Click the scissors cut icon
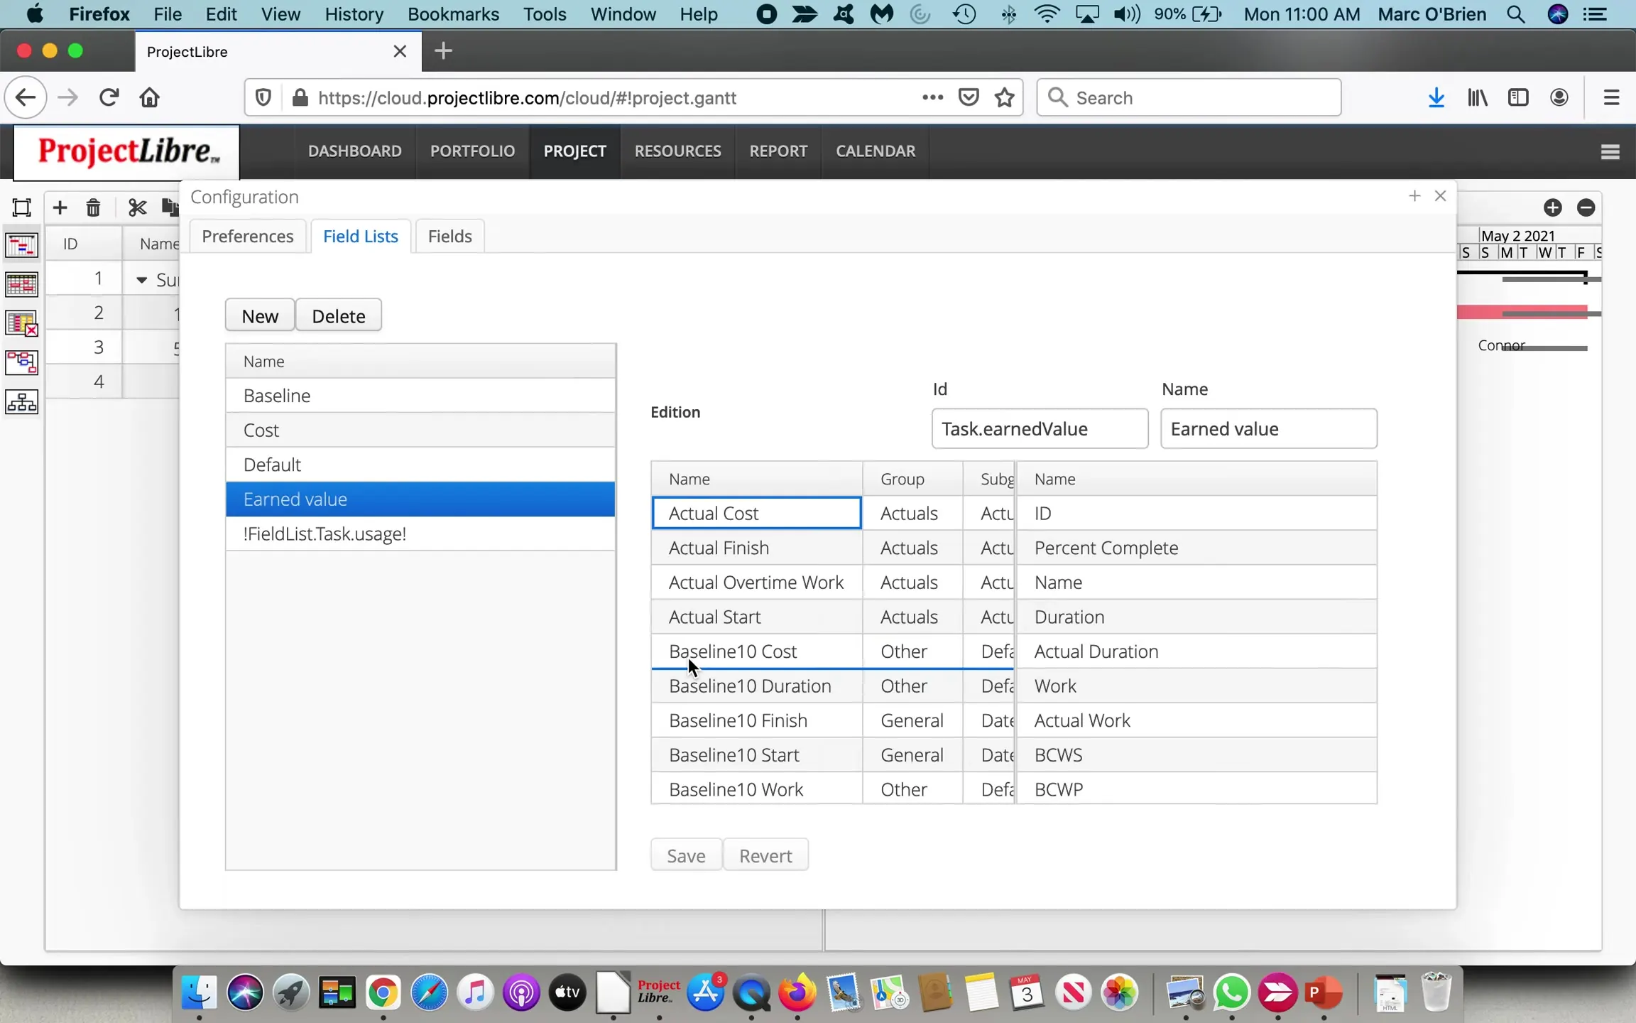This screenshot has width=1636, height=1023. pyautogui.click(x=137, y=207)
